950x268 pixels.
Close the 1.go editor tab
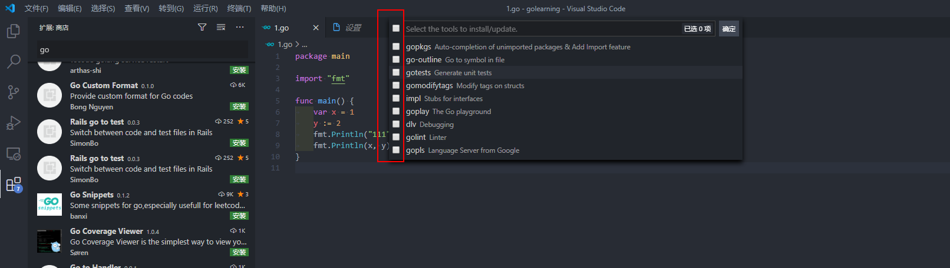point(316,28)
